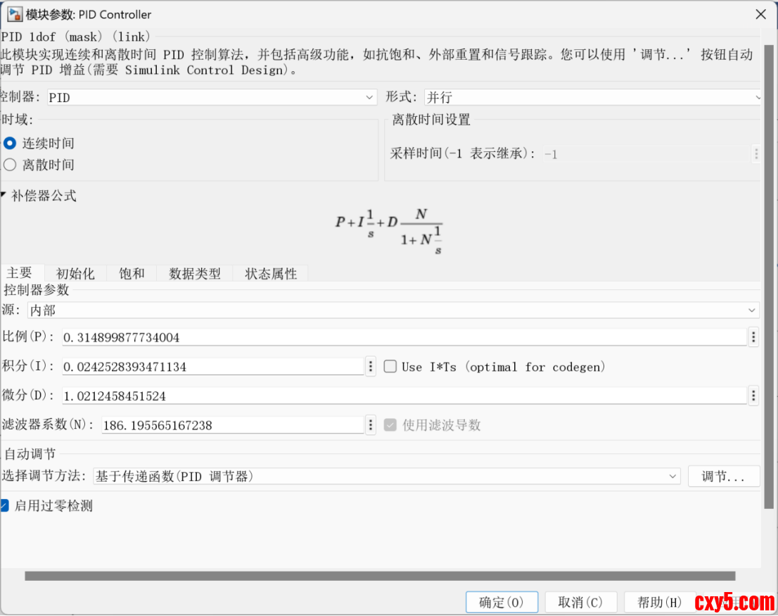The image size is (778, 616).
Task: Open the three-dot menu for Derivative (D)
Action: (753, 396)
